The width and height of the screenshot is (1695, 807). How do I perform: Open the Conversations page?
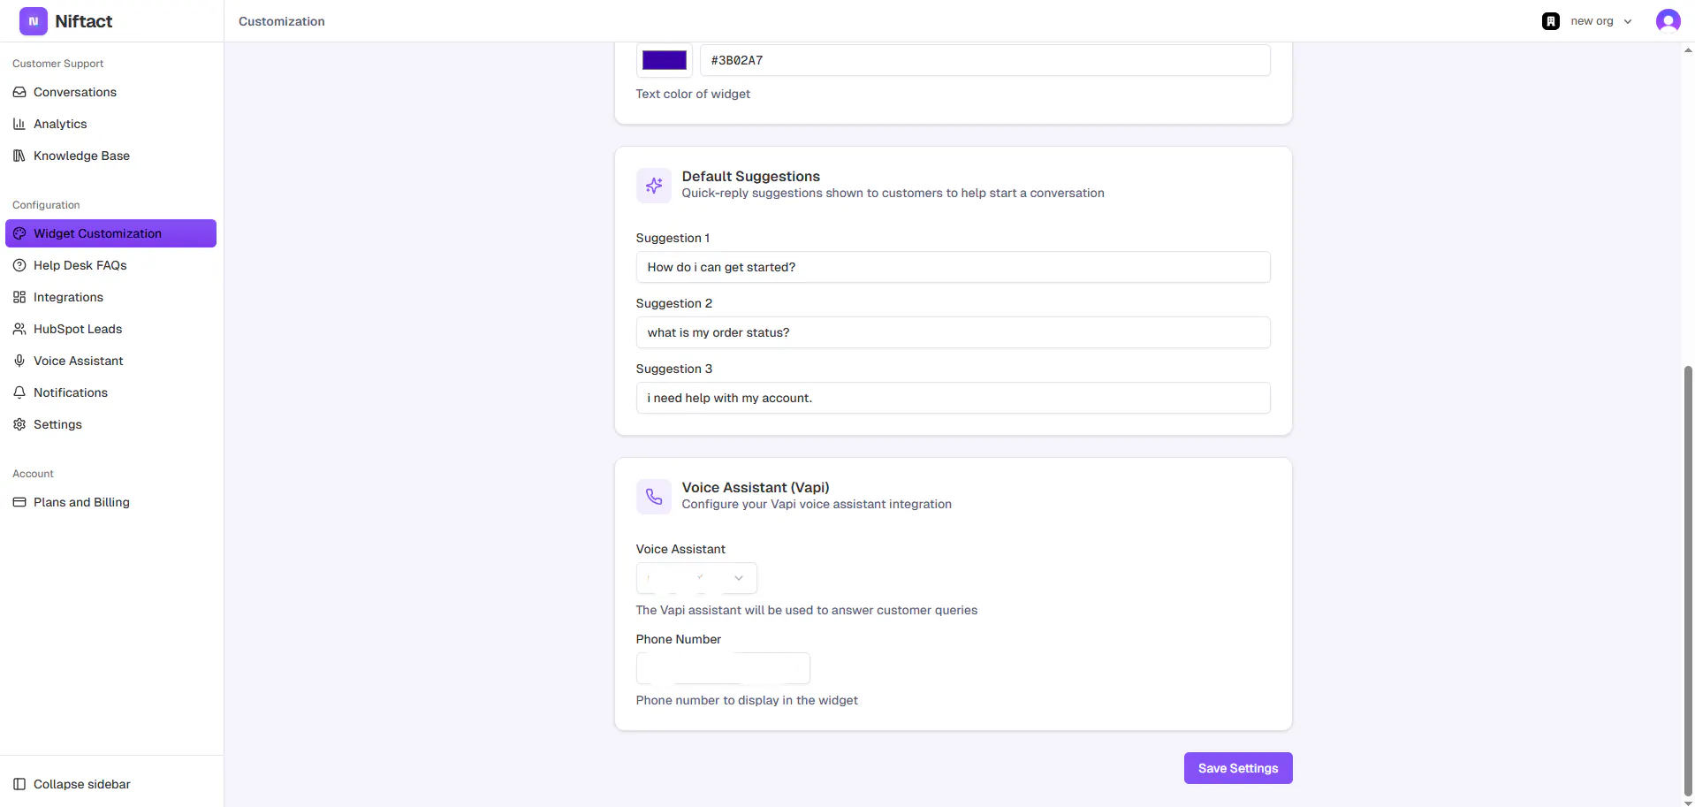click(110, 92)
